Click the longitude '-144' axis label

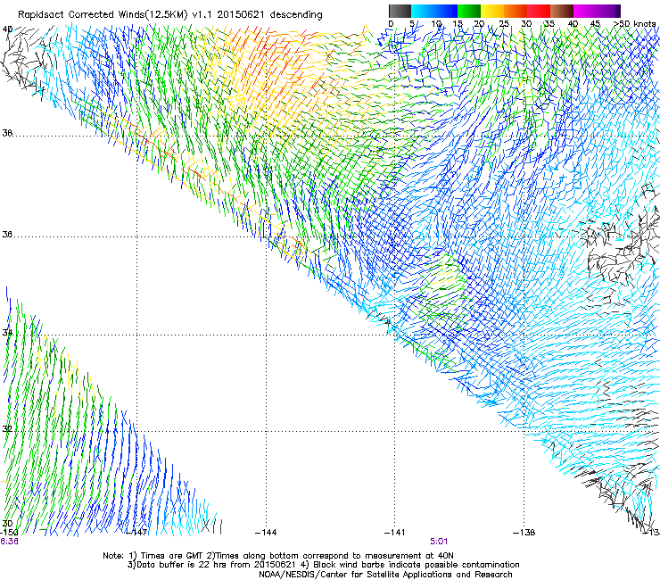click(266, 532)
